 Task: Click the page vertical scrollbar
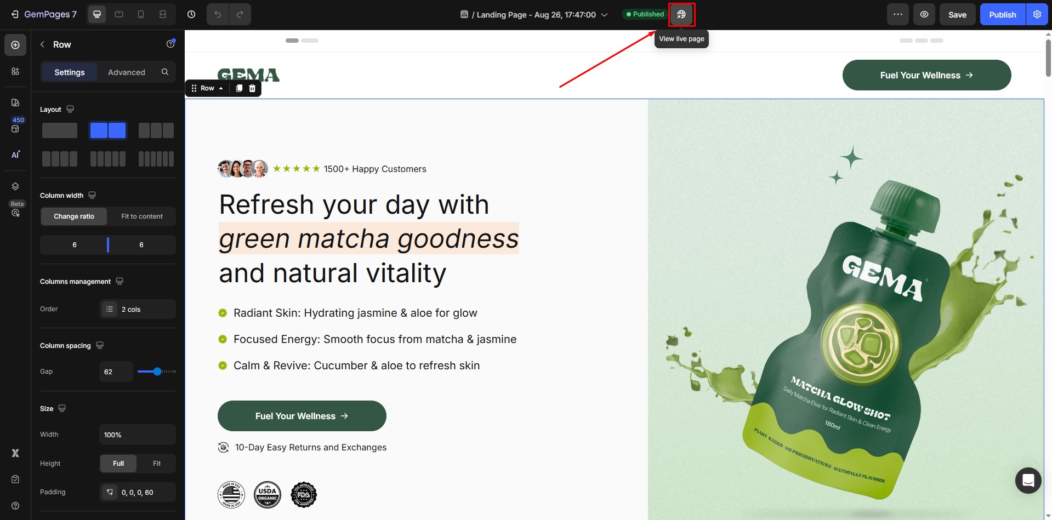click(1048, 58)
